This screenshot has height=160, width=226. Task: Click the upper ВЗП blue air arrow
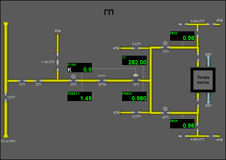[208, 62]
